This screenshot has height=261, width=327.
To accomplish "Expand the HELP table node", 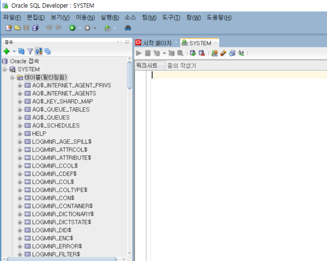I will point(20,134).
